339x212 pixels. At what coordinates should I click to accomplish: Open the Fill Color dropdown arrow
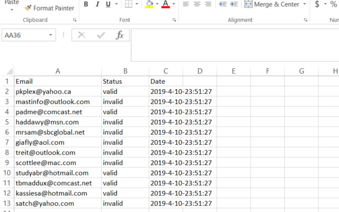point(157,4)
